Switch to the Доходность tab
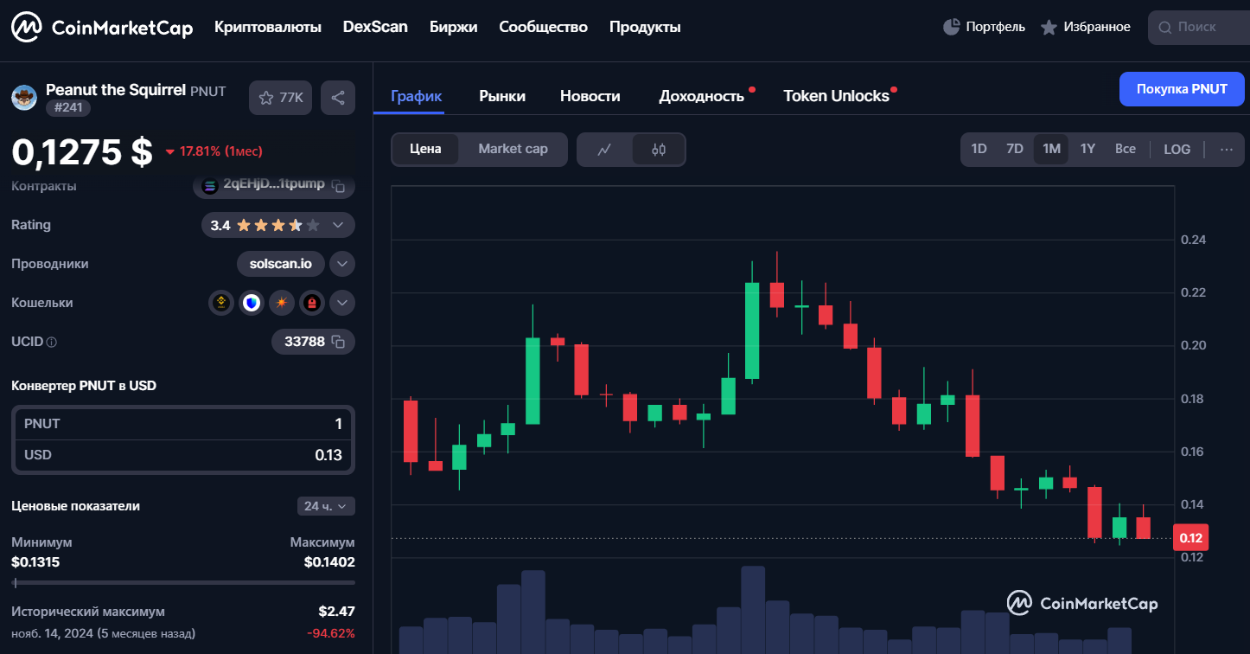This screenshot has height=654, width=1250. pyautogui.click(x=701, y=96)
